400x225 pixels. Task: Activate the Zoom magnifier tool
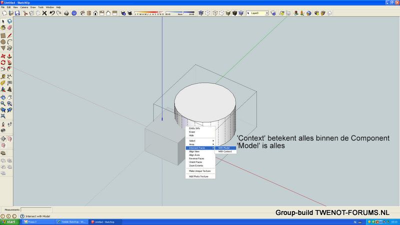tap(3, 104)
